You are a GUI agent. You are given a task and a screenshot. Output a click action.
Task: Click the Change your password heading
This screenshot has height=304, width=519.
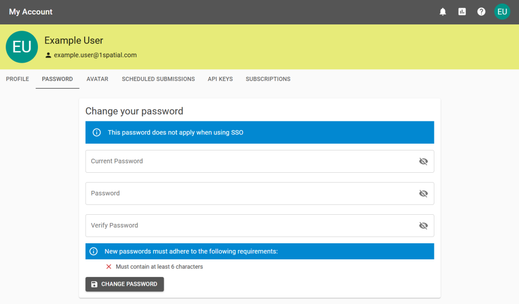click(x=134, y=111)
